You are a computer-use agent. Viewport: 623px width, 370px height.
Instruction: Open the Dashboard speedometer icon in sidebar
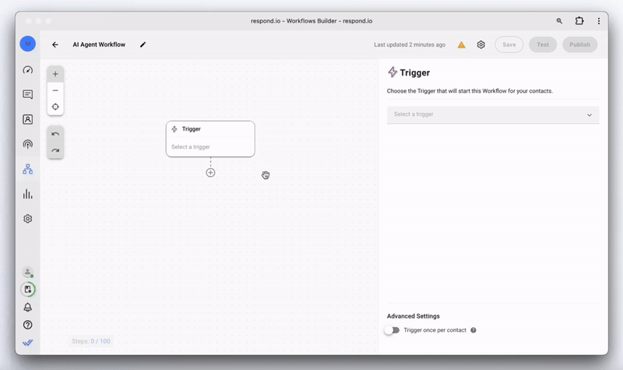tap(28, 70)
